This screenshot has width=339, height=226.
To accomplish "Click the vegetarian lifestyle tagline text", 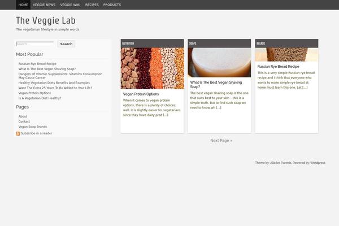I will pyautogui.click(x=47, y=29).
